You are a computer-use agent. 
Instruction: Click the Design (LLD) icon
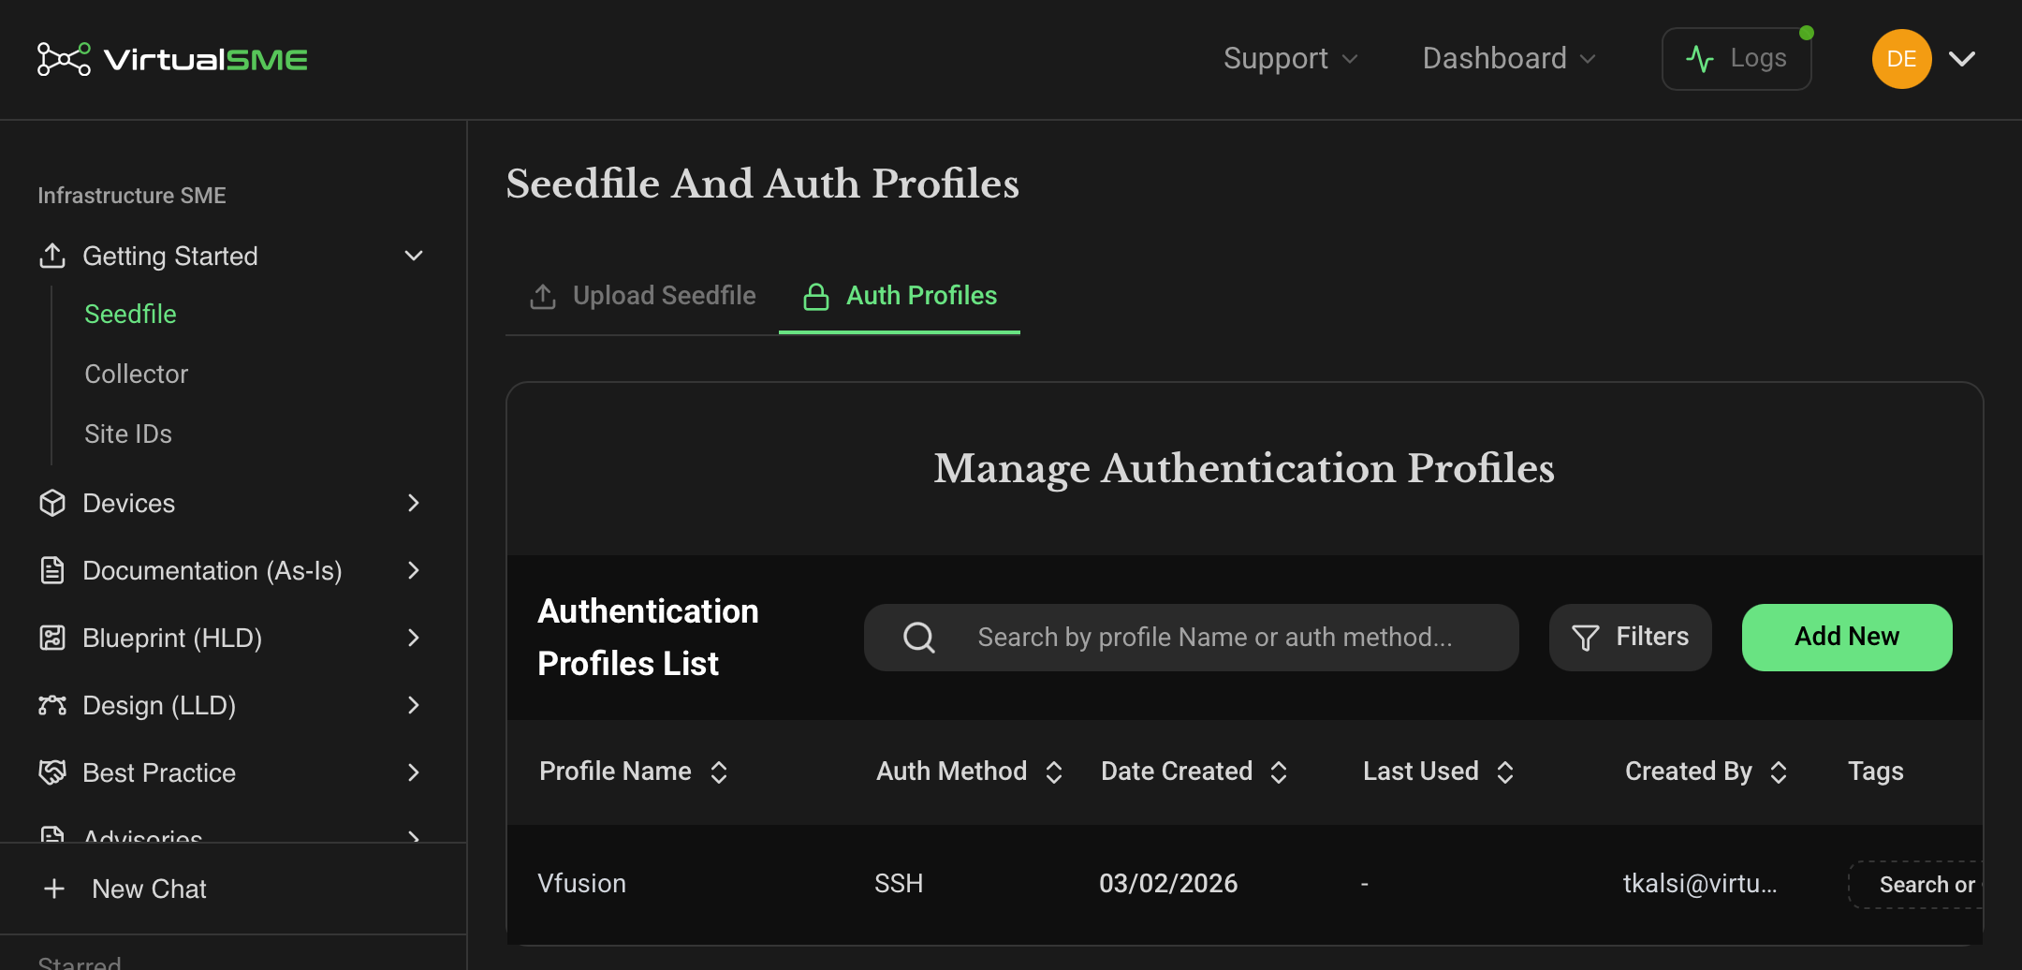(52, 705)
